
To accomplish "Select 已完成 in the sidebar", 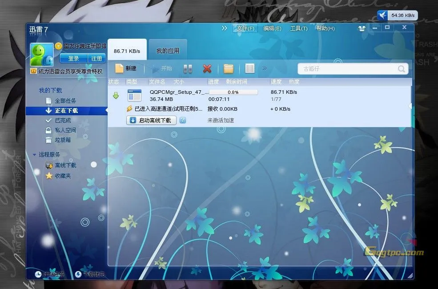I will click(x=63, y=120).
